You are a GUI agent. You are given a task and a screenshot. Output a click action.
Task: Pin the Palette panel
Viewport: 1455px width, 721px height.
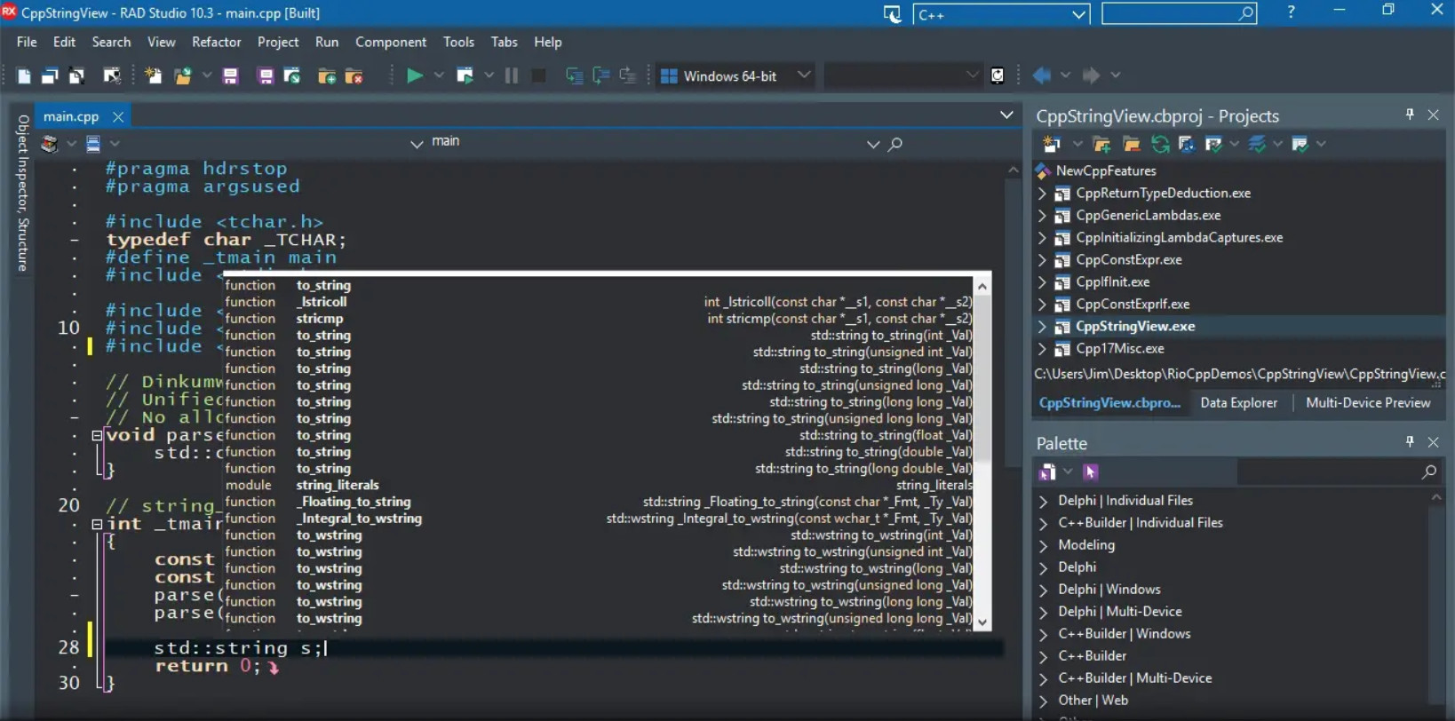[x=1410, y=441]
